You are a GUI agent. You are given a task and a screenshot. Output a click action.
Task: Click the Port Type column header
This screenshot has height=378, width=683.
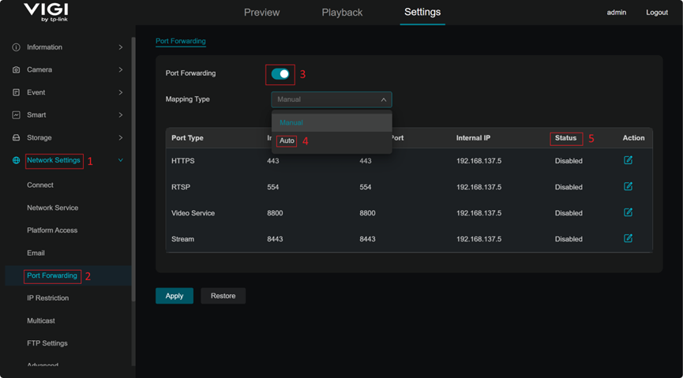pyautogui.click(x=187, y=138)
